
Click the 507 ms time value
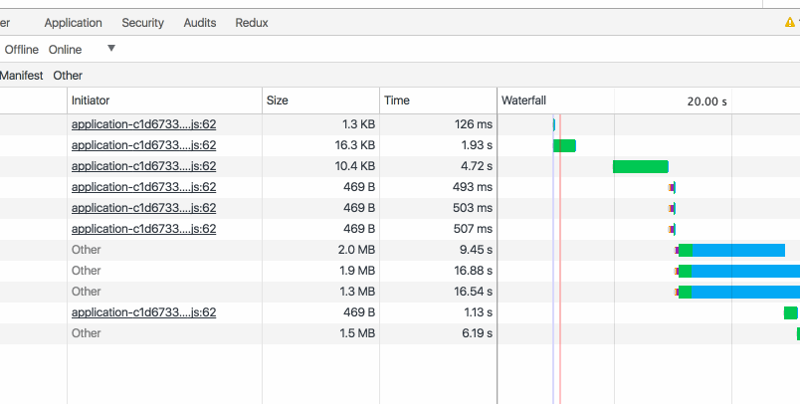point(473,229)
